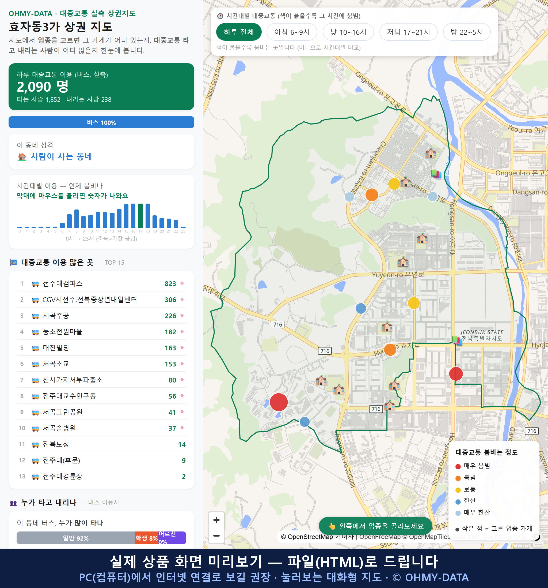Select the CGV서전주.전북중장년내일센터 row

click(x=101, y=299)
